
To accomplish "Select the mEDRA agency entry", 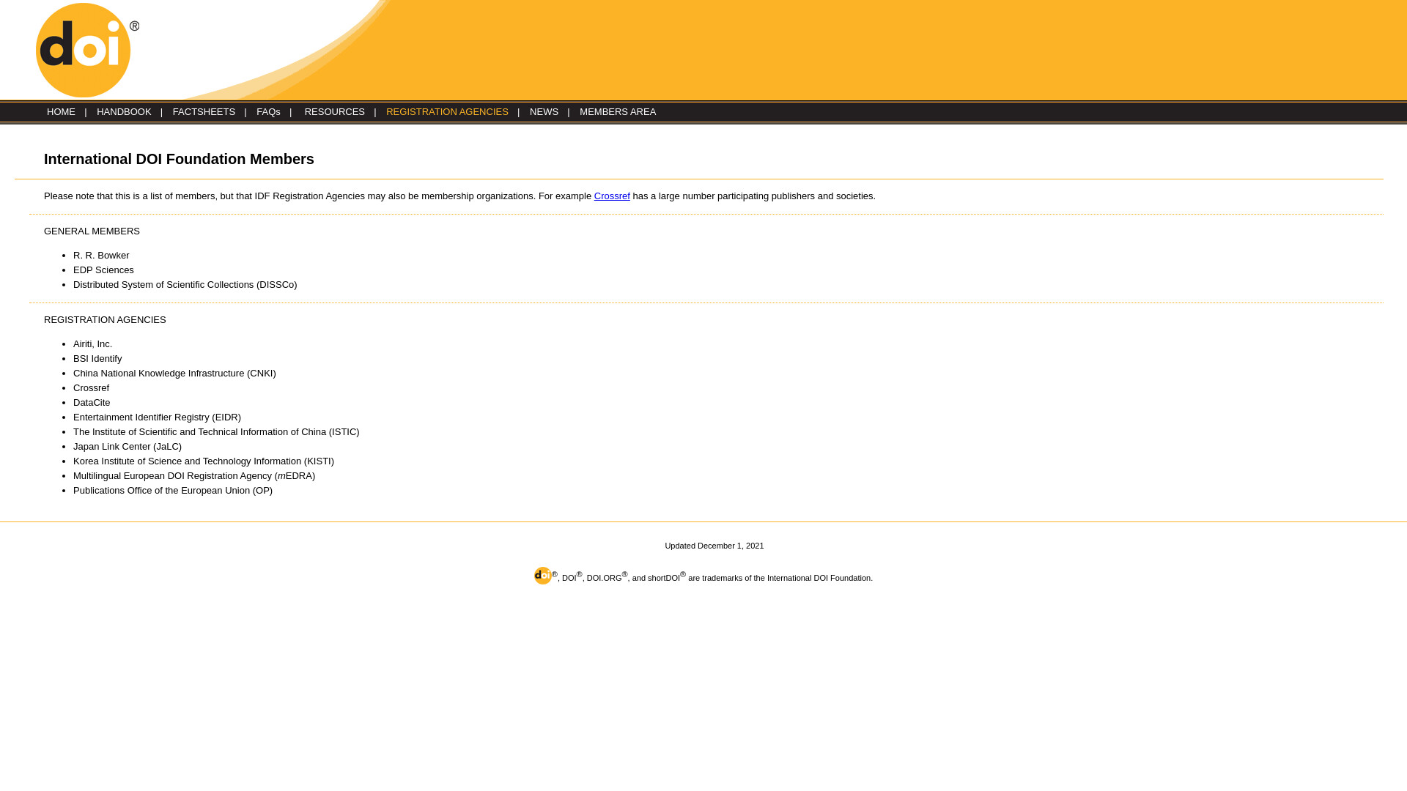I will (194, 476).
